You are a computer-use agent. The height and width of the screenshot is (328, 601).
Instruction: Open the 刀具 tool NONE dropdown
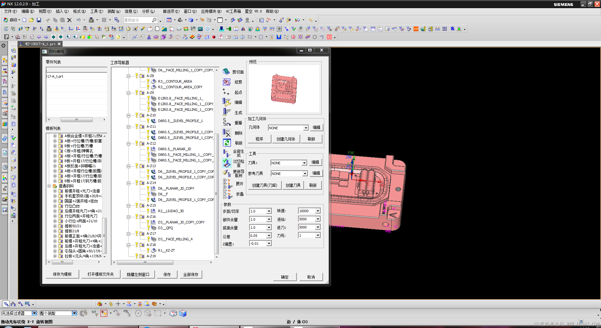click(x=304, y=163)
